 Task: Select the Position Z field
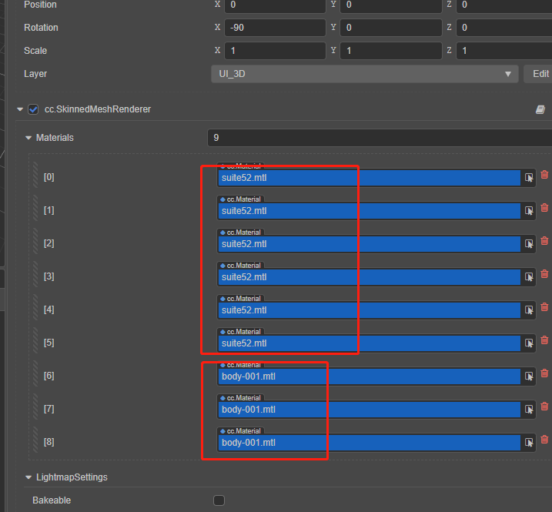click(504, 5)
